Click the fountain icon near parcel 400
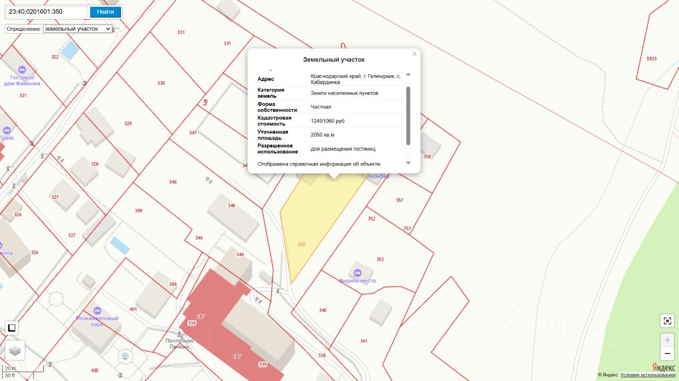679x381 pixels. tap(125, 356)
